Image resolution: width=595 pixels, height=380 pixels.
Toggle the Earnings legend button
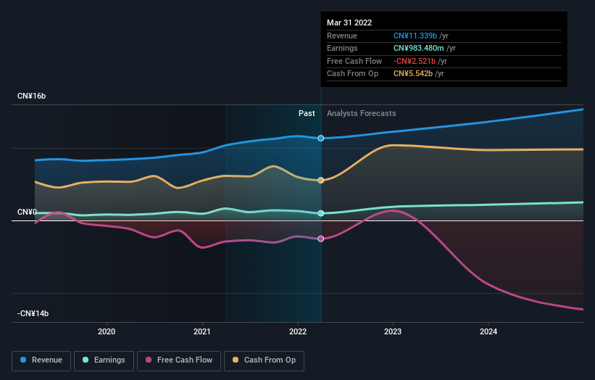pos(104,360)
